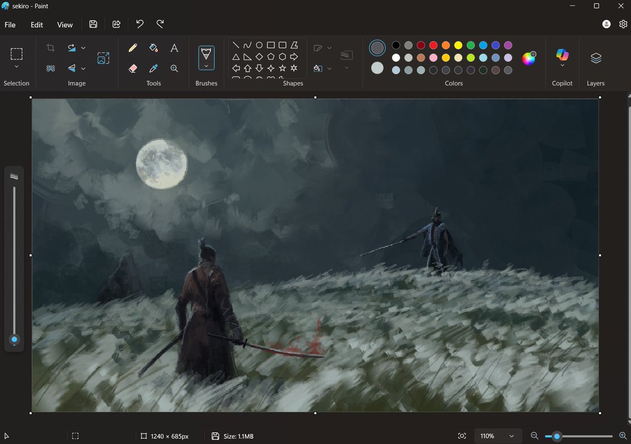Undo the last action
Image resolution: width=631 pixels, height=444 pixels.
pos(139,24)
